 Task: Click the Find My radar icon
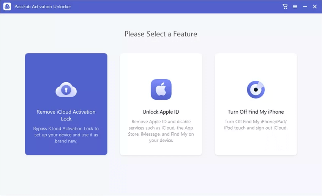point(256,89)
